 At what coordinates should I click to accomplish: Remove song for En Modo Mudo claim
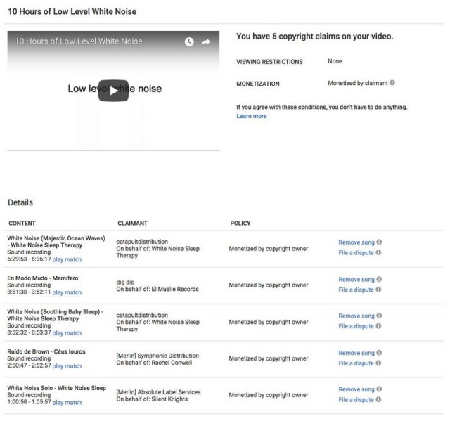(356, 279)
